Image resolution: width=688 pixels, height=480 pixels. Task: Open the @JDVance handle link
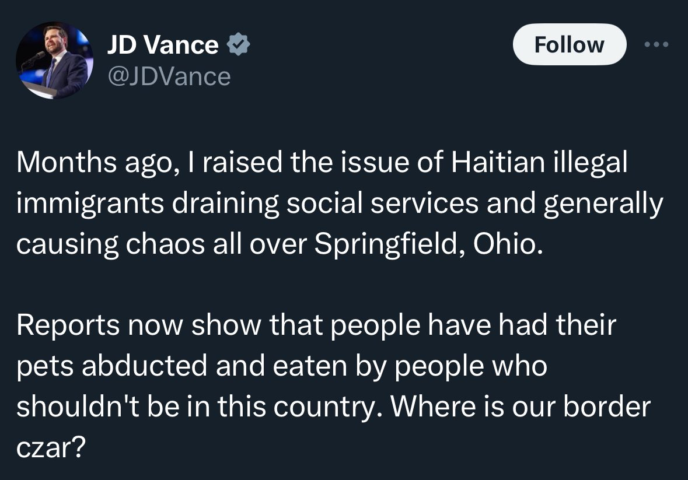169,77
